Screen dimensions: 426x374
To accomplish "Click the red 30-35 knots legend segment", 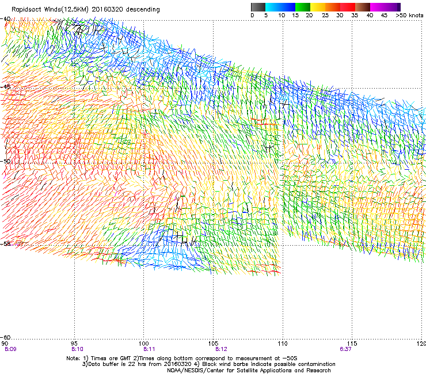I will pos(348,7).
